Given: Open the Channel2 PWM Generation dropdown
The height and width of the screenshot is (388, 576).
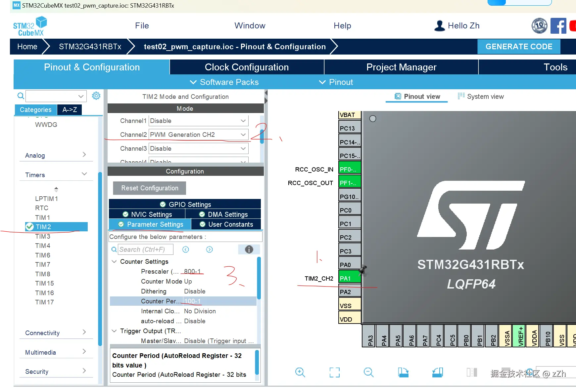Looking at the screenshot, I should (x=243, y=135).
